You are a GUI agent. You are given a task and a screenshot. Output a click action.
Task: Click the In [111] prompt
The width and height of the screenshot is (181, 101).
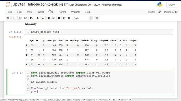click(x=16, y=32)
